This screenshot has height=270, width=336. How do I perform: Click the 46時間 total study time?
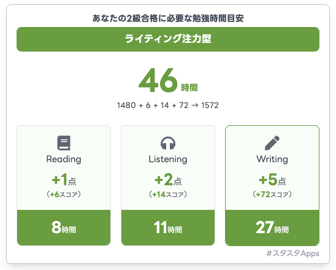pyautogui.click(x=168, y=80)
